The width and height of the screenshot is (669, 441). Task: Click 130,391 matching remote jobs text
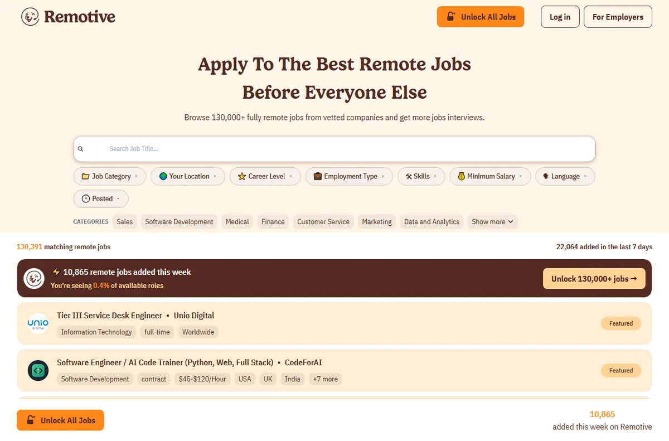tap(64, 247)
